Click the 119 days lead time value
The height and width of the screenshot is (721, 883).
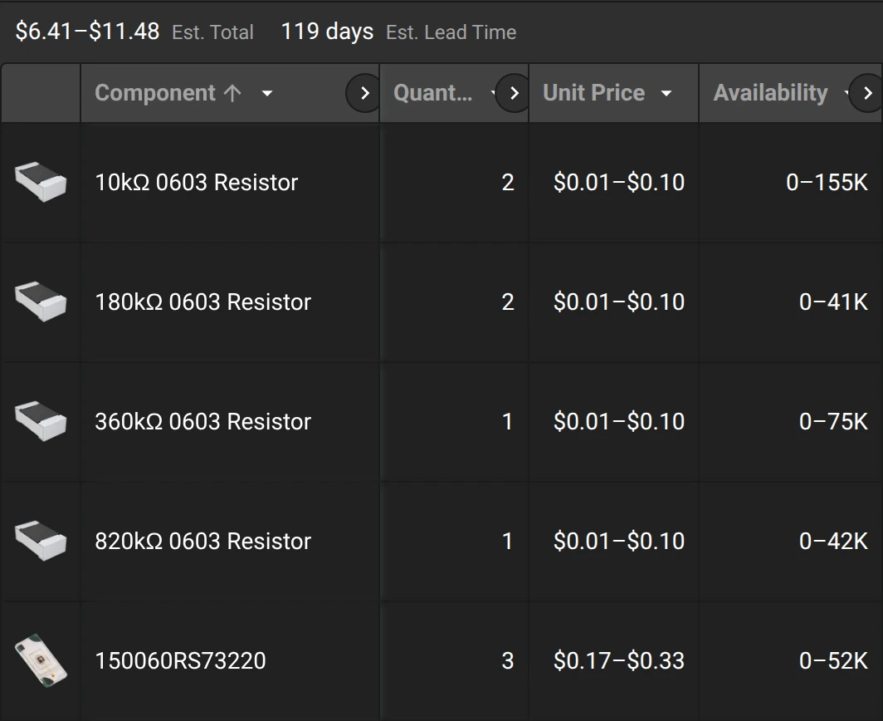(x=327, y=32)
